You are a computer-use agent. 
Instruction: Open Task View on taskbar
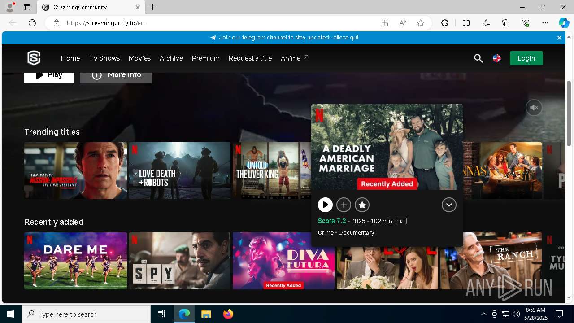[x=161, y=314]
